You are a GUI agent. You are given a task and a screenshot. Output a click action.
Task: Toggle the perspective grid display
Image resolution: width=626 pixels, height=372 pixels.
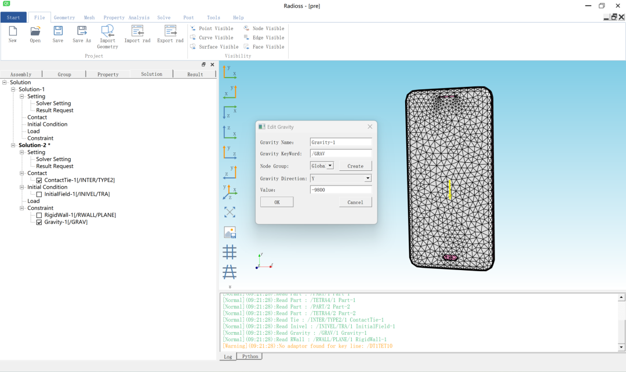tap(230, 272)
